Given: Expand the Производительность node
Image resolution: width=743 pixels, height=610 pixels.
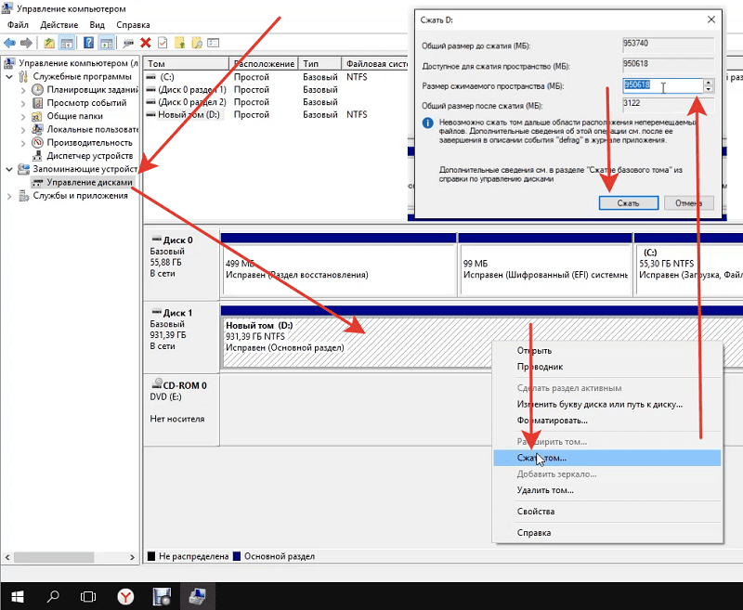Looking at the screenshot, I should [x=23, y=143].
